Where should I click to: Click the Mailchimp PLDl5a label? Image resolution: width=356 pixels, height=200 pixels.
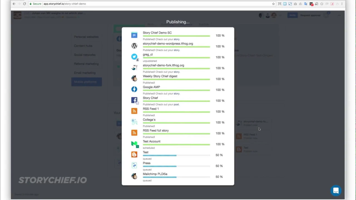155,174
